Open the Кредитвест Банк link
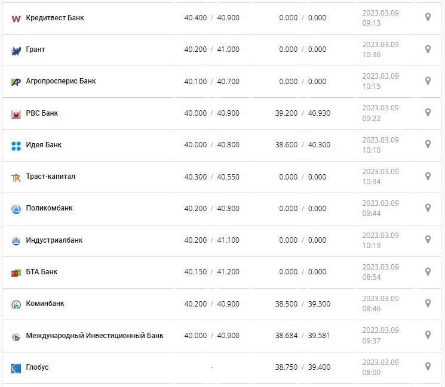 pos(55,18)
